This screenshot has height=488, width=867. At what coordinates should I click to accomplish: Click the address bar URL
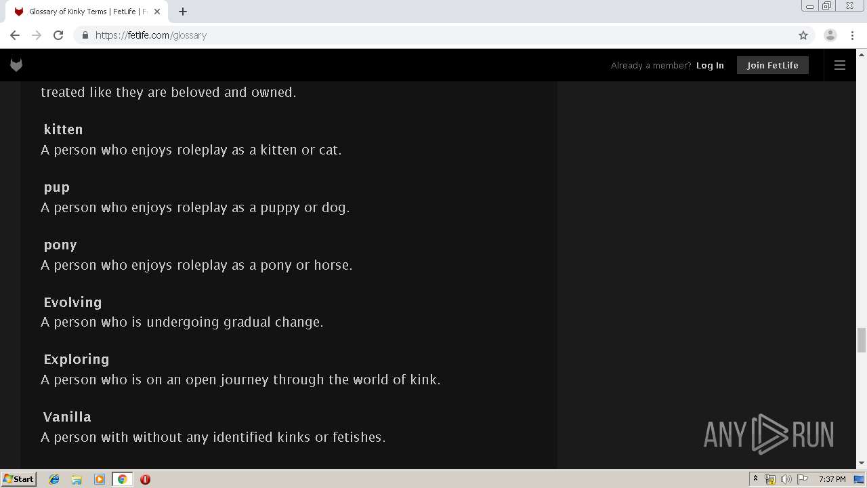tap(151, 35)
